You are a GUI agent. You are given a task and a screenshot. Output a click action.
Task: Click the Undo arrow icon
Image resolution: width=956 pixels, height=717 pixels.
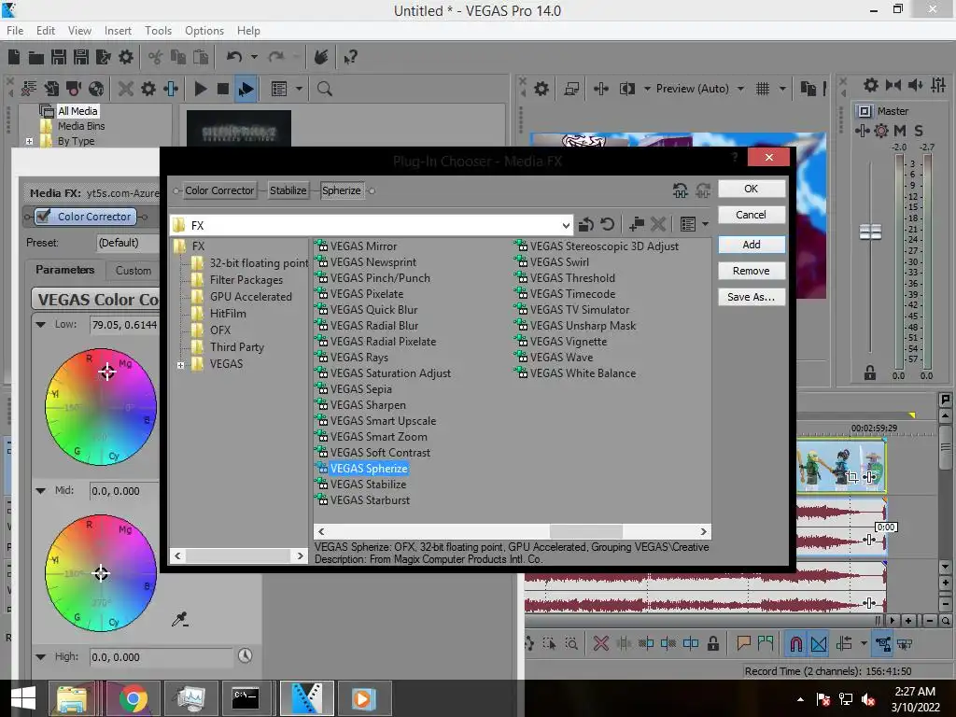click(234, 57)
